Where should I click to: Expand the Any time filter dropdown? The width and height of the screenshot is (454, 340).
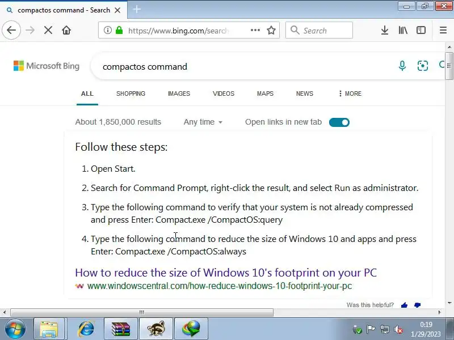point(203,122)
